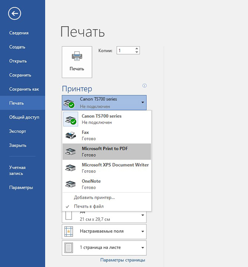Decrease copies with the down arrow
This screenshot has height=267, width=248.
(137, 52)
